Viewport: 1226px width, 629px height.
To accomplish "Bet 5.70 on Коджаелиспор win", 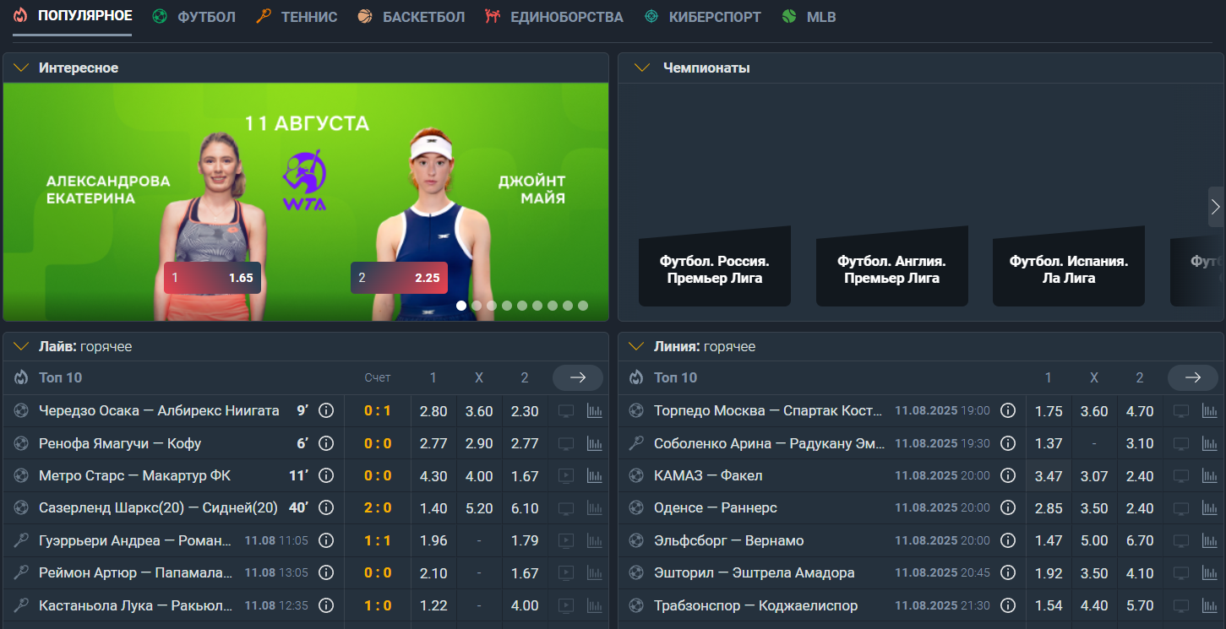I will coord(1140,605).
